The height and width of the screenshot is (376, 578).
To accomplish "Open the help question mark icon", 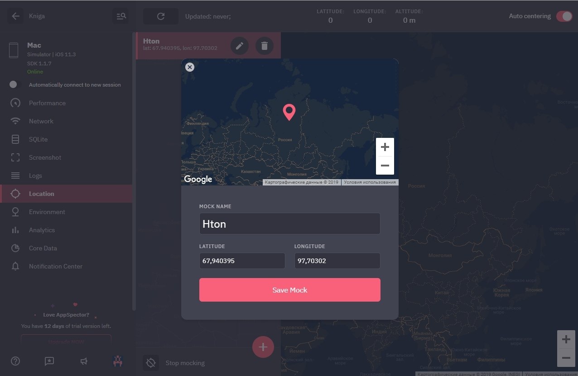I will point(15,361).
